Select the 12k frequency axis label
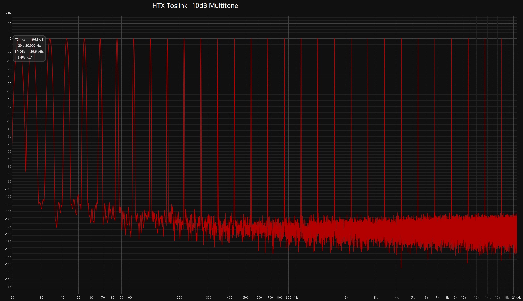This screenshot has height=301, width=523. [476, 298]
